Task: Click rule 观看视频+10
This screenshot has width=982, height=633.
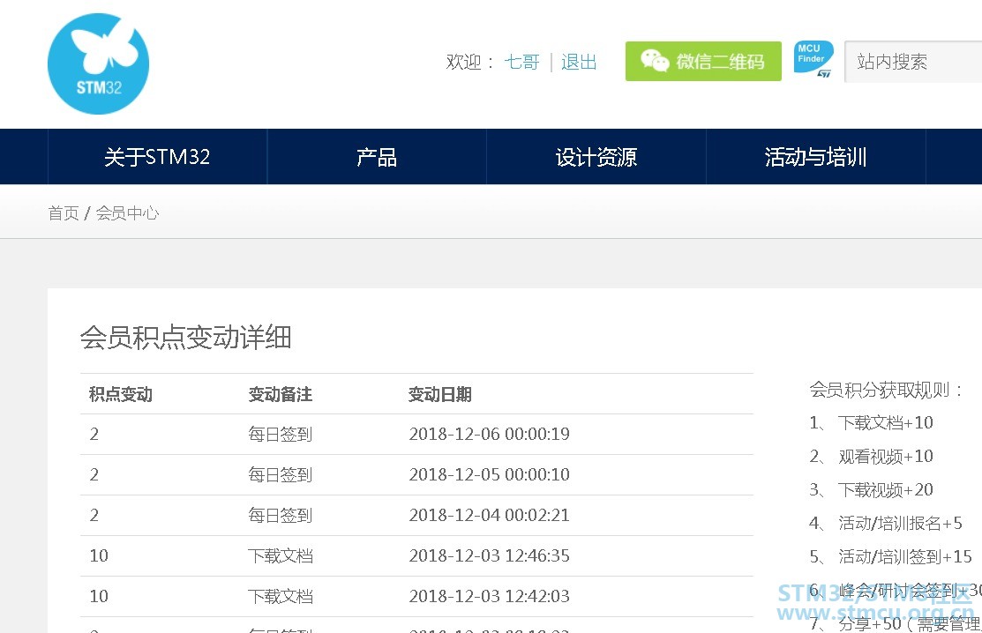Action: (x=886, y=456)
